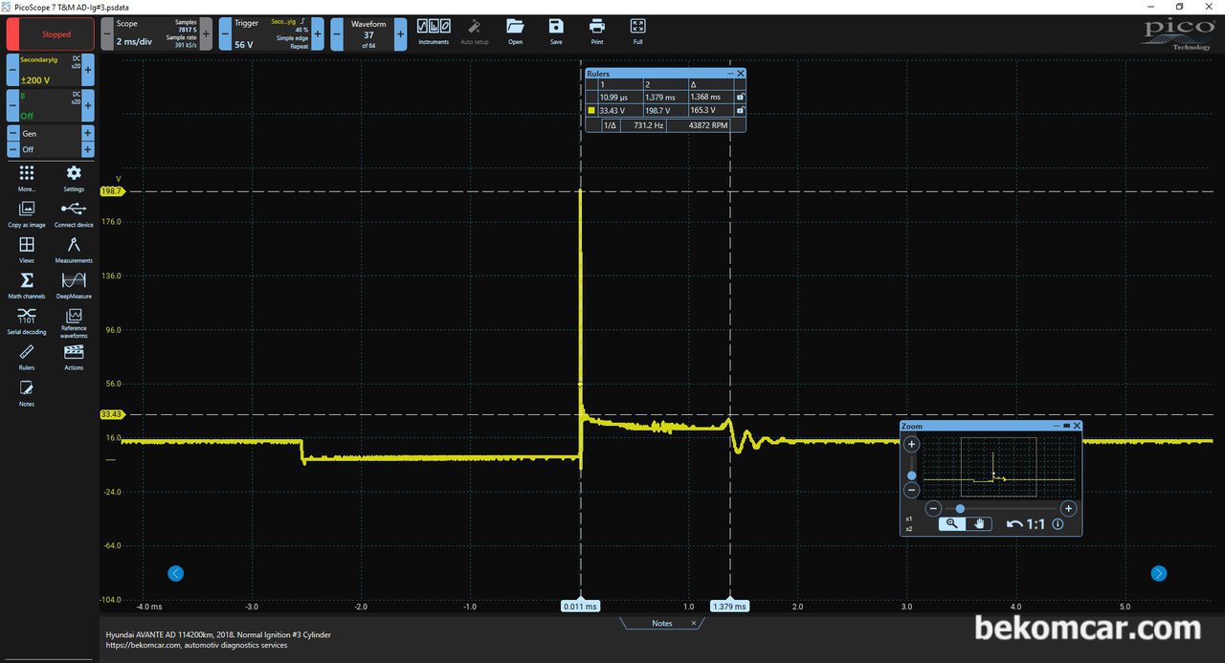Open the Trigger 56 V settings panel
1225x663 pixels.
tap(272, 33)
